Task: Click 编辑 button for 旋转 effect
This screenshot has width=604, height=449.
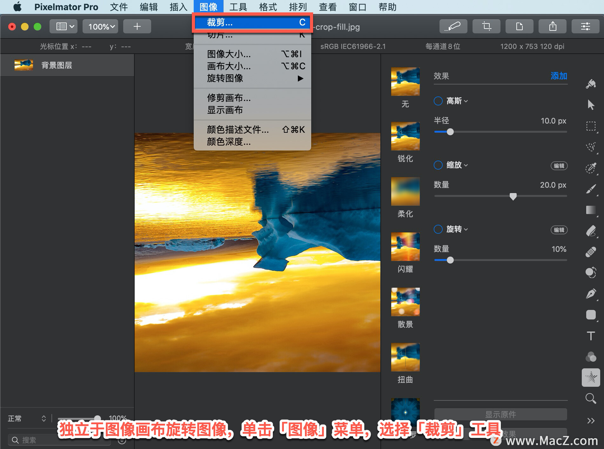Action: pos(559,230)
